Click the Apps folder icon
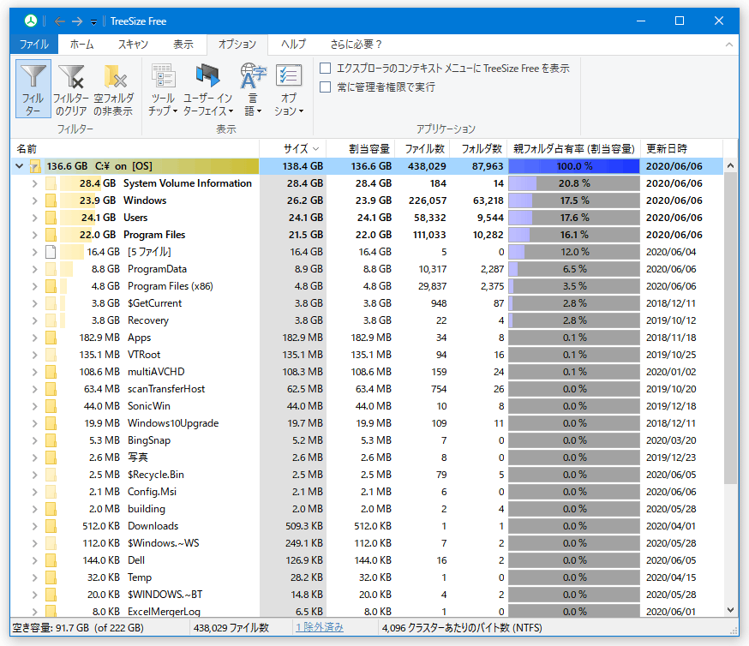The width and height of the screenshot is (749, 646). (x=51, y=338)
